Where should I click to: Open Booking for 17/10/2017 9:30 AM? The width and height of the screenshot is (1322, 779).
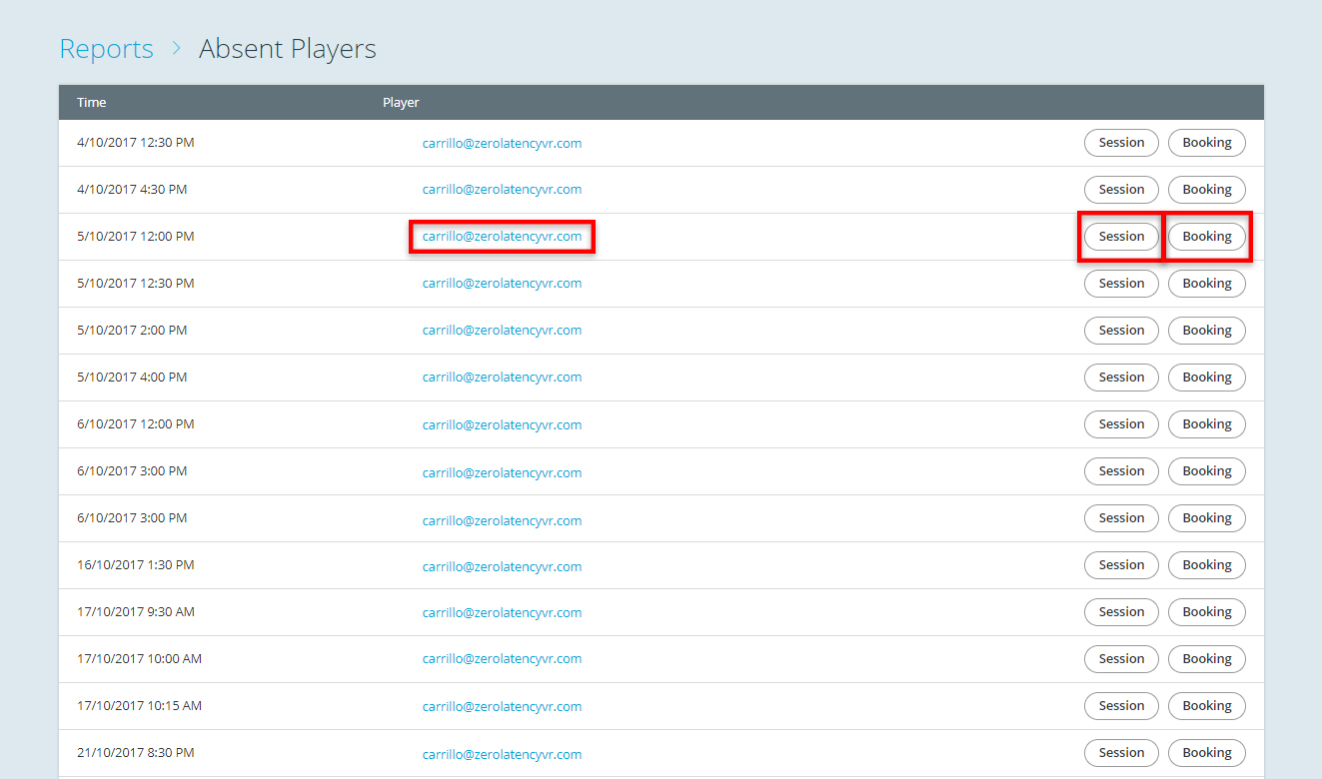tap(1207, 612)
